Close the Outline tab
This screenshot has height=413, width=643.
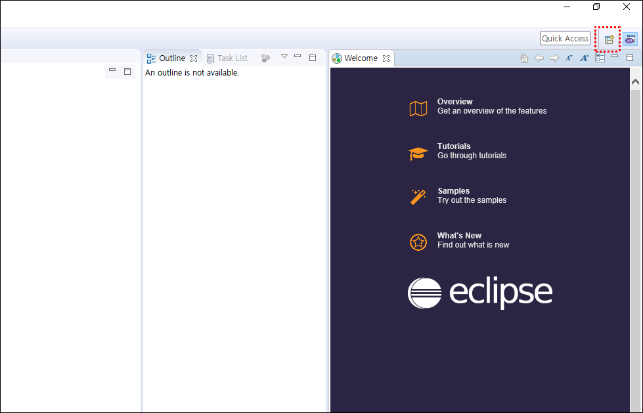coord(194,58)
